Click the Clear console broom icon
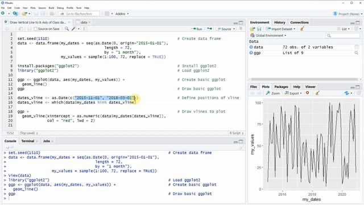The image size is (364, 205). pos(241,147)
